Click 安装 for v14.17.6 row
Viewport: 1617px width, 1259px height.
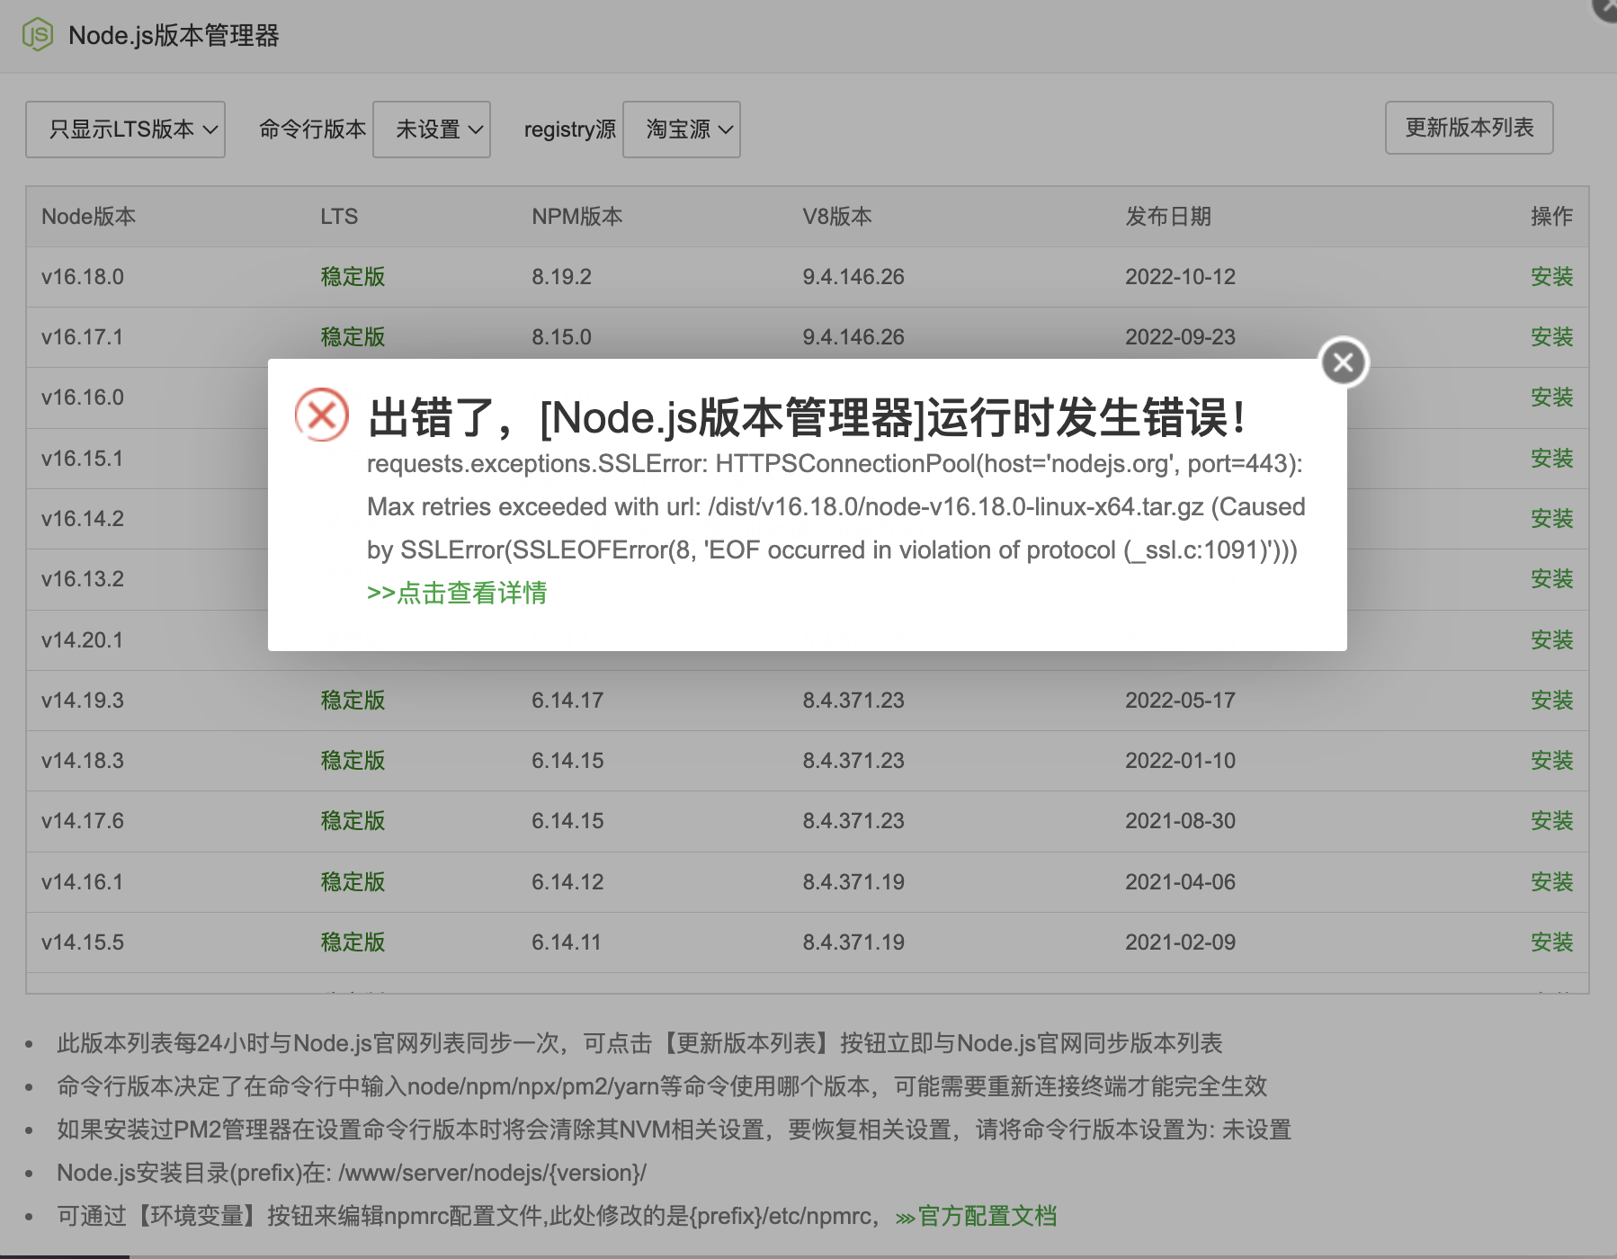pos(1551,821)
